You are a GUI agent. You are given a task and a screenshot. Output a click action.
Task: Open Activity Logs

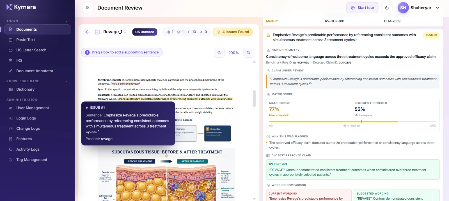pyautogui.click(x=38, y=149)
